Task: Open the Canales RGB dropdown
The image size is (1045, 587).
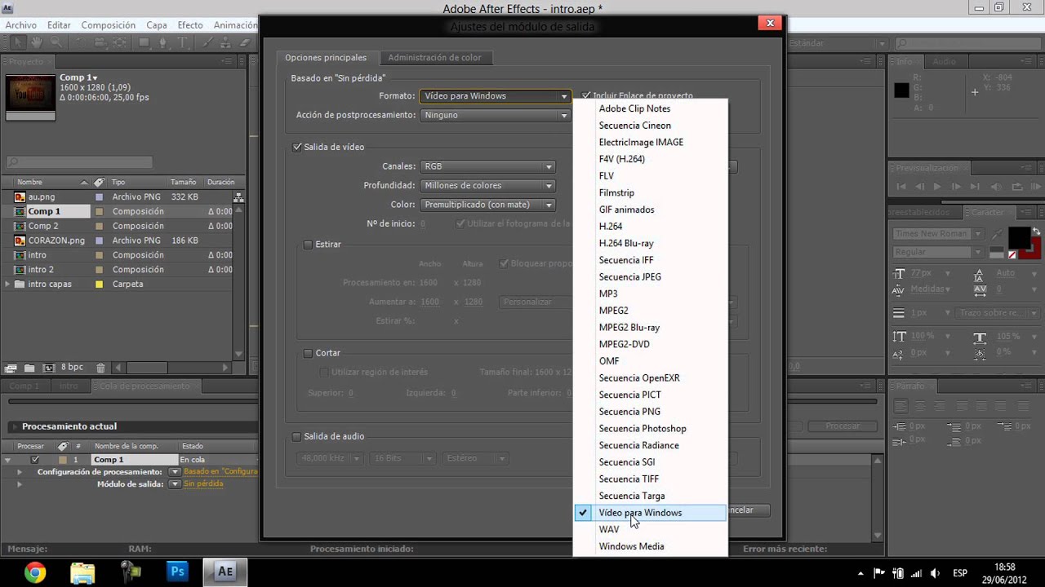Action: 488,166
